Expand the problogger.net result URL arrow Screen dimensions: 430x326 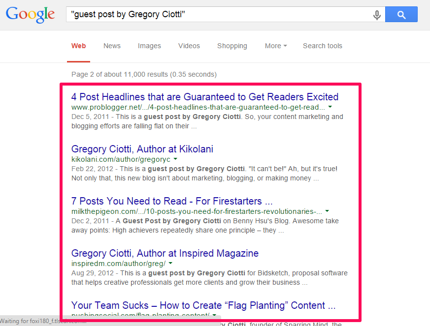330,107
